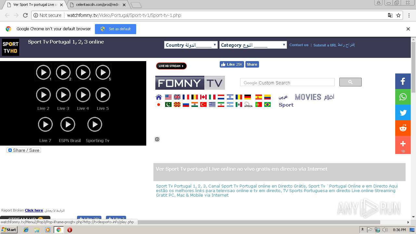416x234 pixels.
Task: Select the United Kingdom flag
Action: pos(177,97)
